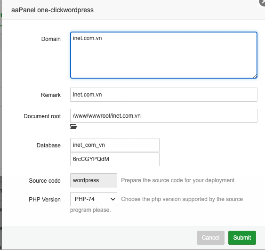Click the 'Source code' label
The width and height of the screenshot is (265, 250).
(45, 180)
